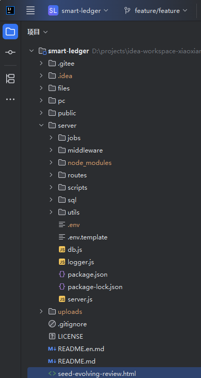
Task: Select the server.js file name
Action: [80, 299]
